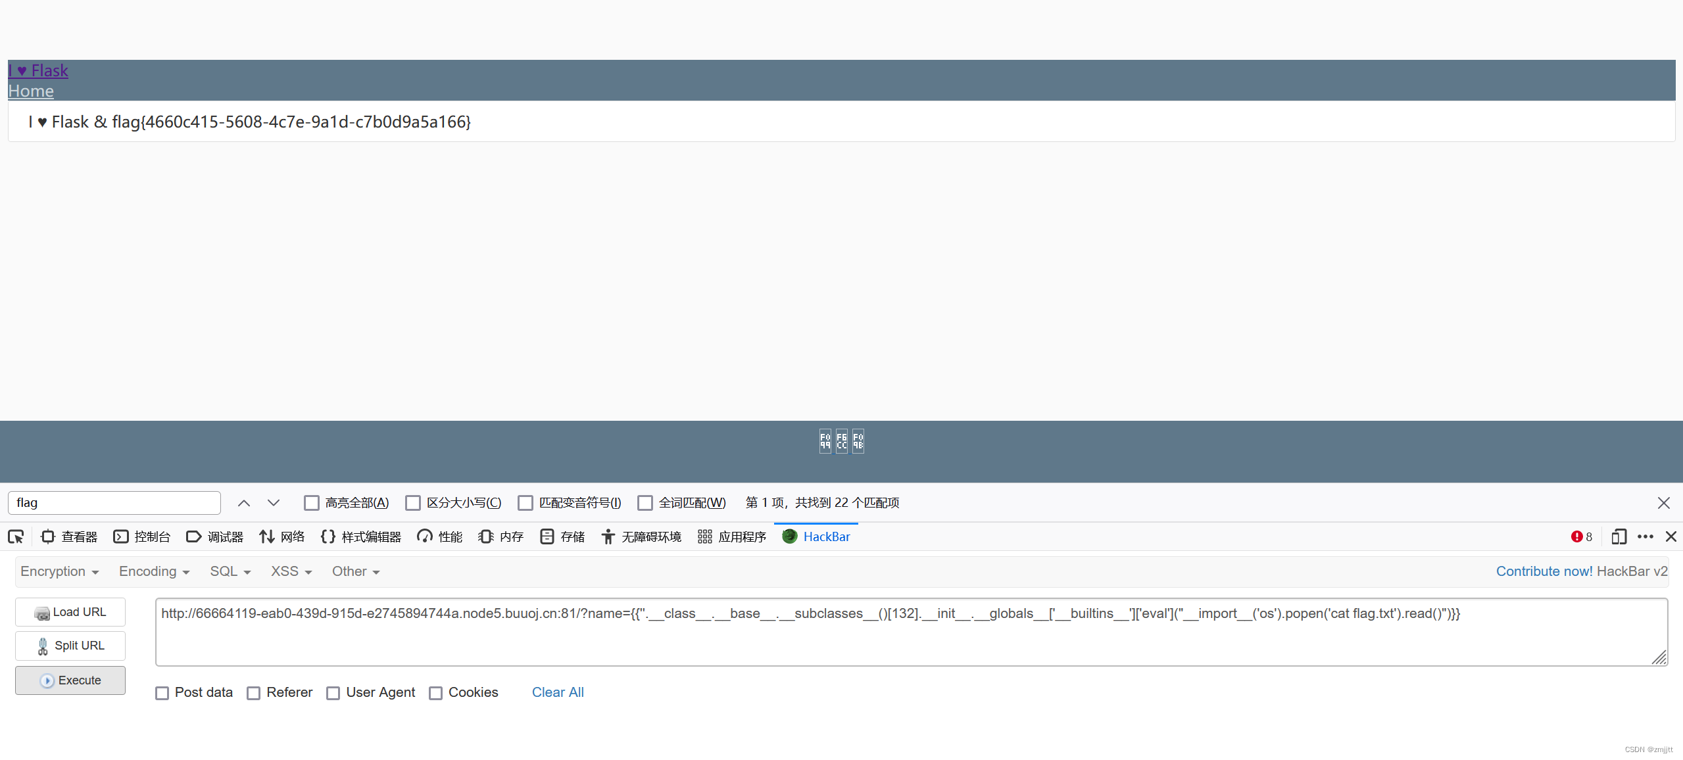The image size is (1683, 760).
Task: Open the Console (控制台) panel
Action: [142, 537]
